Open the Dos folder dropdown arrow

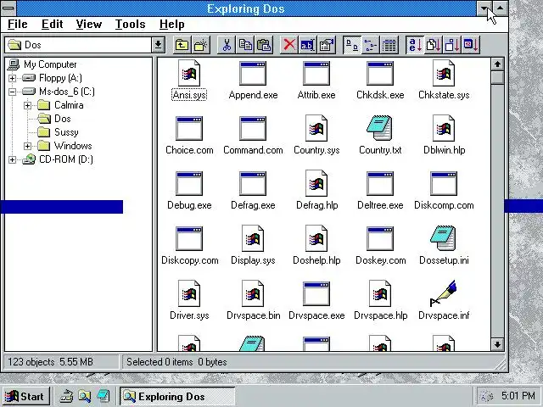tap(159, 45)
